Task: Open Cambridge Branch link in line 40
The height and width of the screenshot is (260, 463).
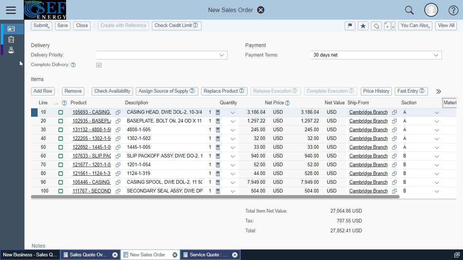Action: point(368,139)
